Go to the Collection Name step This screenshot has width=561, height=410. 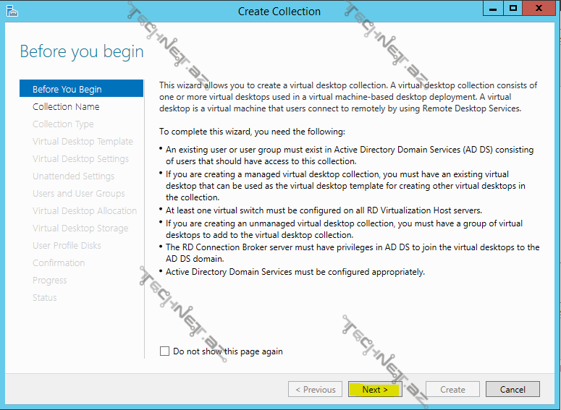tap(66, 106)
